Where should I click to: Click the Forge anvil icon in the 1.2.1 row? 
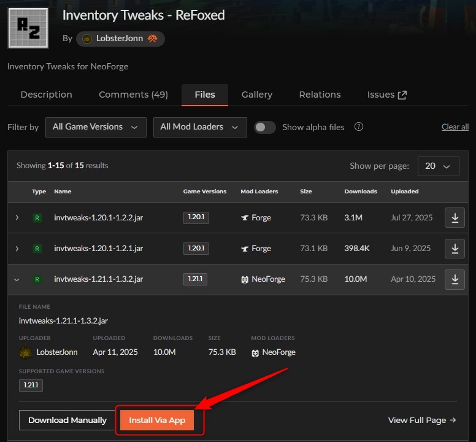245,249
